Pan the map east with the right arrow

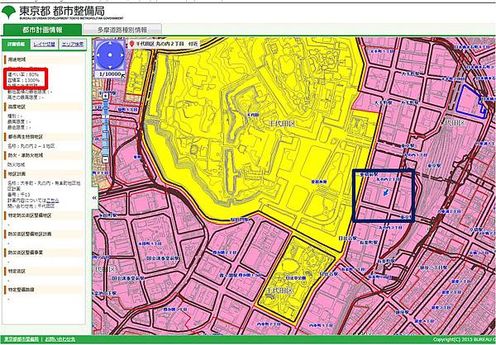(x=122, y=55)
